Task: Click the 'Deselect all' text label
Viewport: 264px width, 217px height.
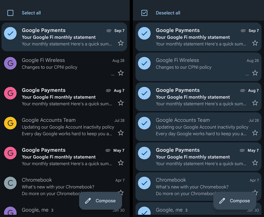Action: pyautogui.click(x=168, y=13)
